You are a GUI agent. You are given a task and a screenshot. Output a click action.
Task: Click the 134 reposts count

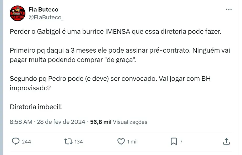(79, 142)
